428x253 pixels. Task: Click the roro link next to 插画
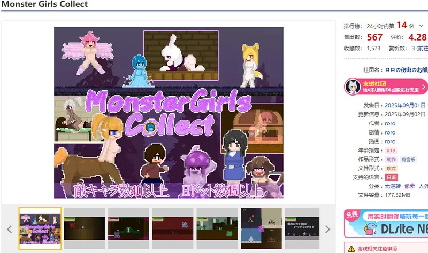point(390,141)
